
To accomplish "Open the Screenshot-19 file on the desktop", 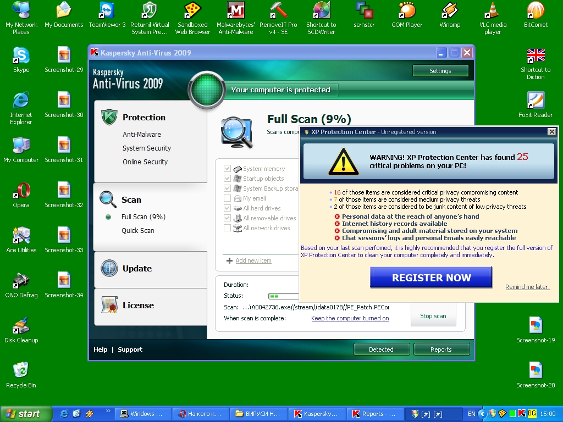I will (536, 330).
